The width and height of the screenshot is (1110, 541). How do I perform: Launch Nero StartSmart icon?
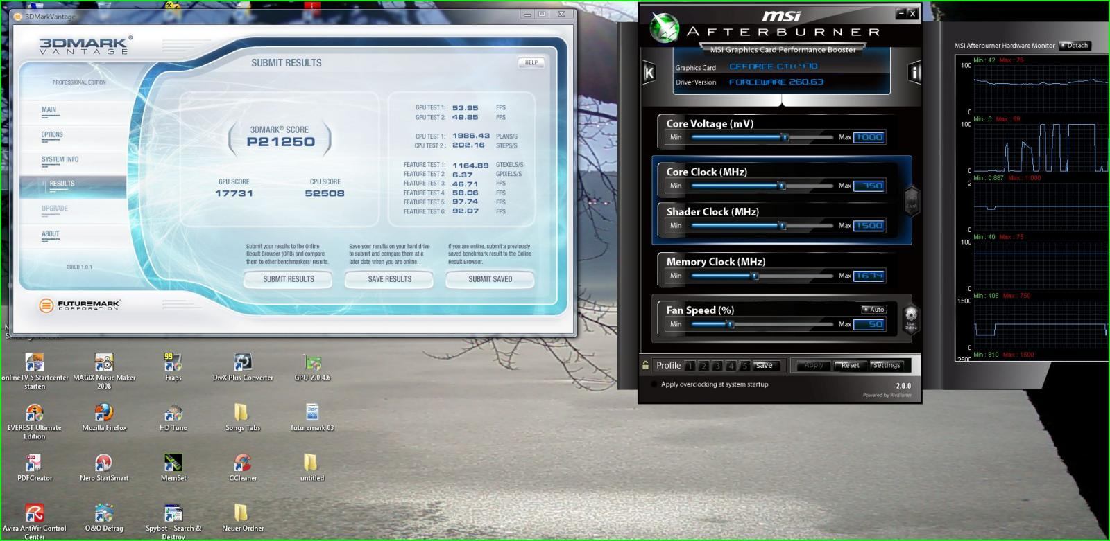tap(104, 463)
